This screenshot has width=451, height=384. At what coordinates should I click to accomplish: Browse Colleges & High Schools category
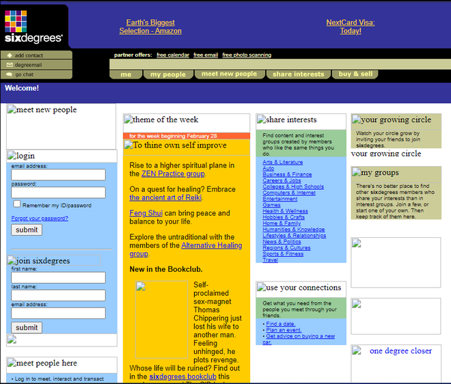293,187
